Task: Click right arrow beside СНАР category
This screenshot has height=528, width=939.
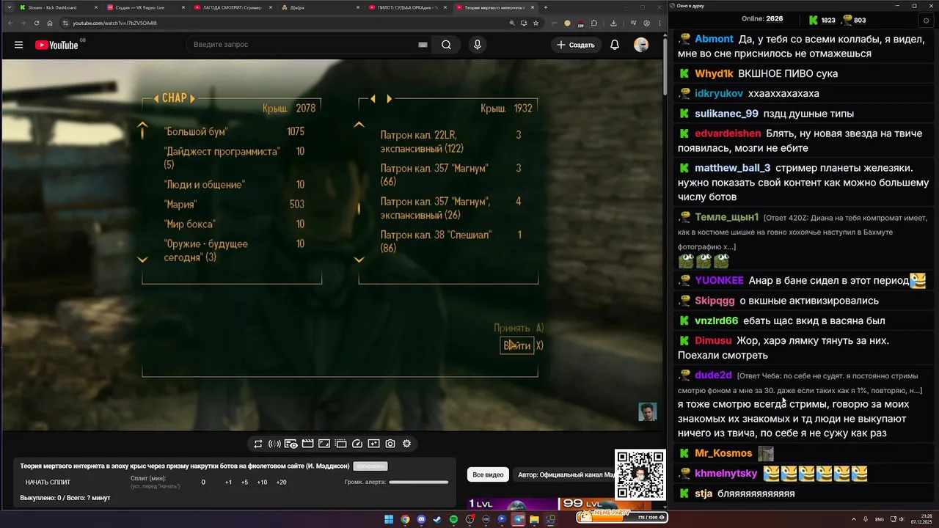Action: (193, 98)
